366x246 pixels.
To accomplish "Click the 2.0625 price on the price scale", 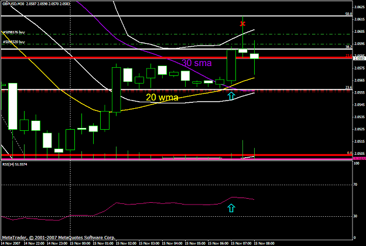I will tap(358, 7).
